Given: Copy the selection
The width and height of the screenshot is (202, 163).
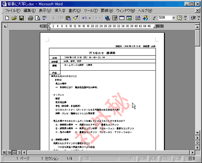Looking at the screenshot, I should pyautogui.click(x=61, y=18).
